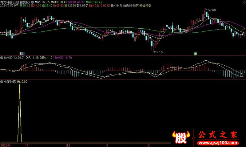Click the 26.59 low price marker
This screenshot has height=147, width=246.
(160, 52)
